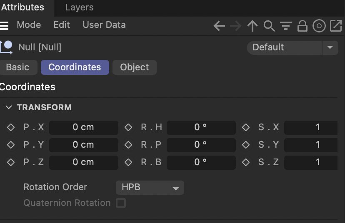Click the R.B rotation value field
The image size is (345, 223).
pyautogui.click(x=201, y=162)
